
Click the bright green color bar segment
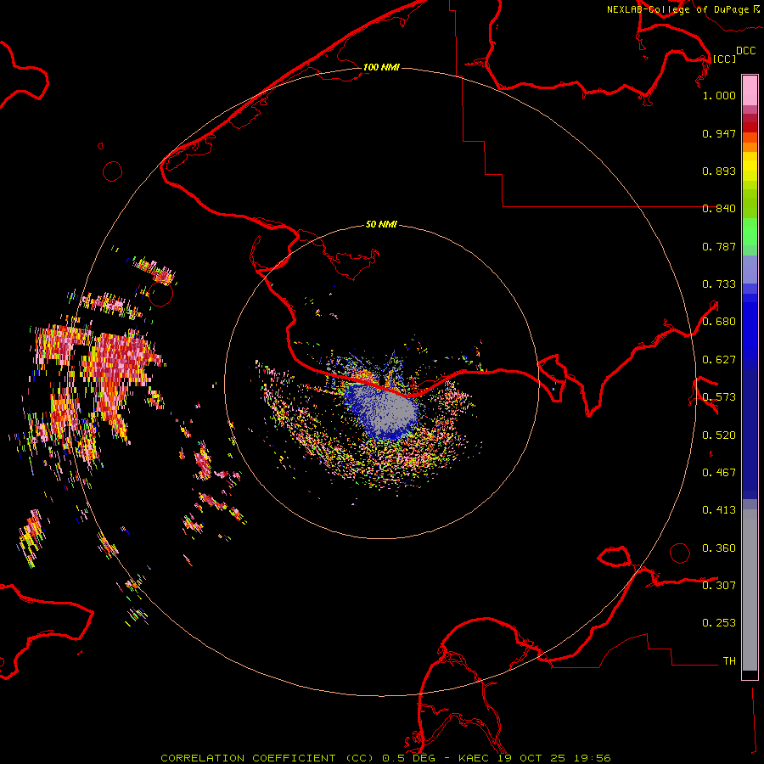(750, 232)
